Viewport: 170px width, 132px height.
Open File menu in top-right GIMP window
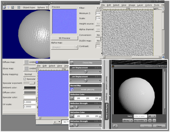coord(103,5)
